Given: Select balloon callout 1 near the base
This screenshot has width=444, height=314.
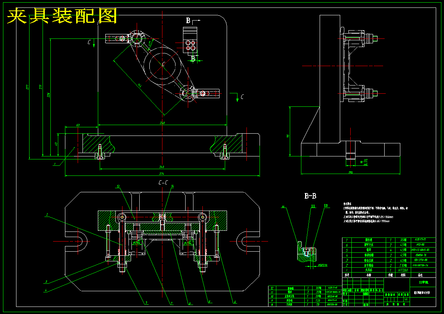Looking at the screenshot, I should [x=55, y=164].
